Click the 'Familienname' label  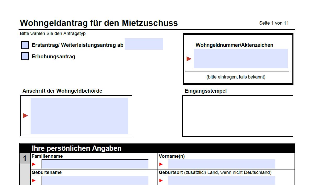click(x=47, y=156)
